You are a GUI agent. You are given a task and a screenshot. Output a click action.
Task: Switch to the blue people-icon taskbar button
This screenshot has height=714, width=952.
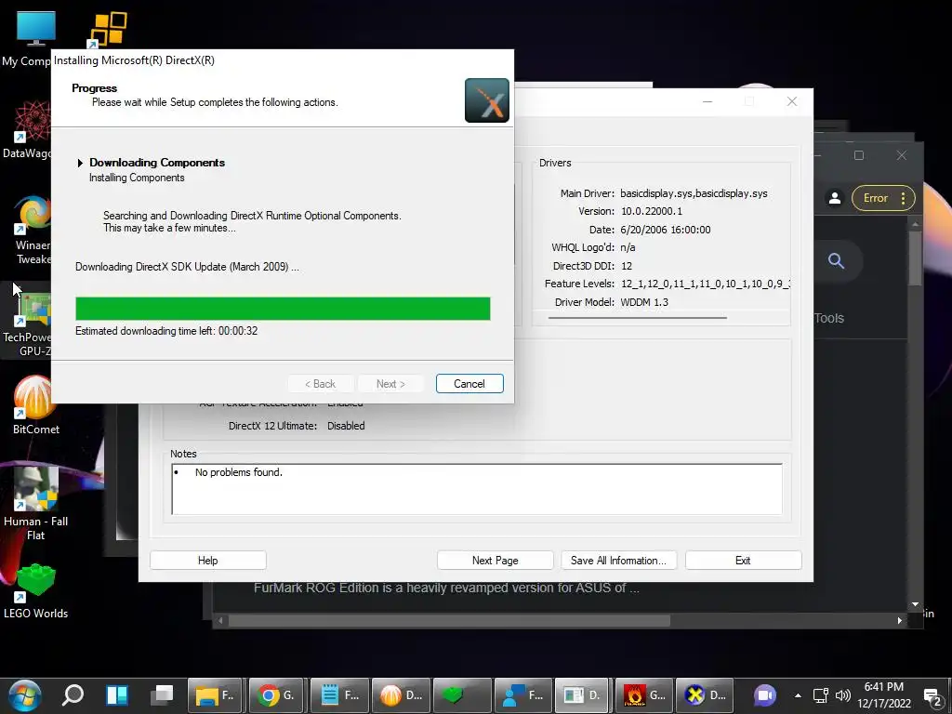pos(522,695)
